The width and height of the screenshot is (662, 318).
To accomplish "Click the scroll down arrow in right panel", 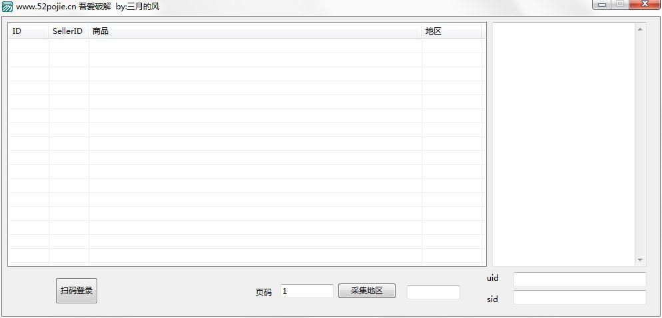I will point(639,260).
